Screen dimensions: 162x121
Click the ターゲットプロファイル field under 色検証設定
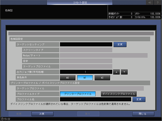click(x=86, y=66)
